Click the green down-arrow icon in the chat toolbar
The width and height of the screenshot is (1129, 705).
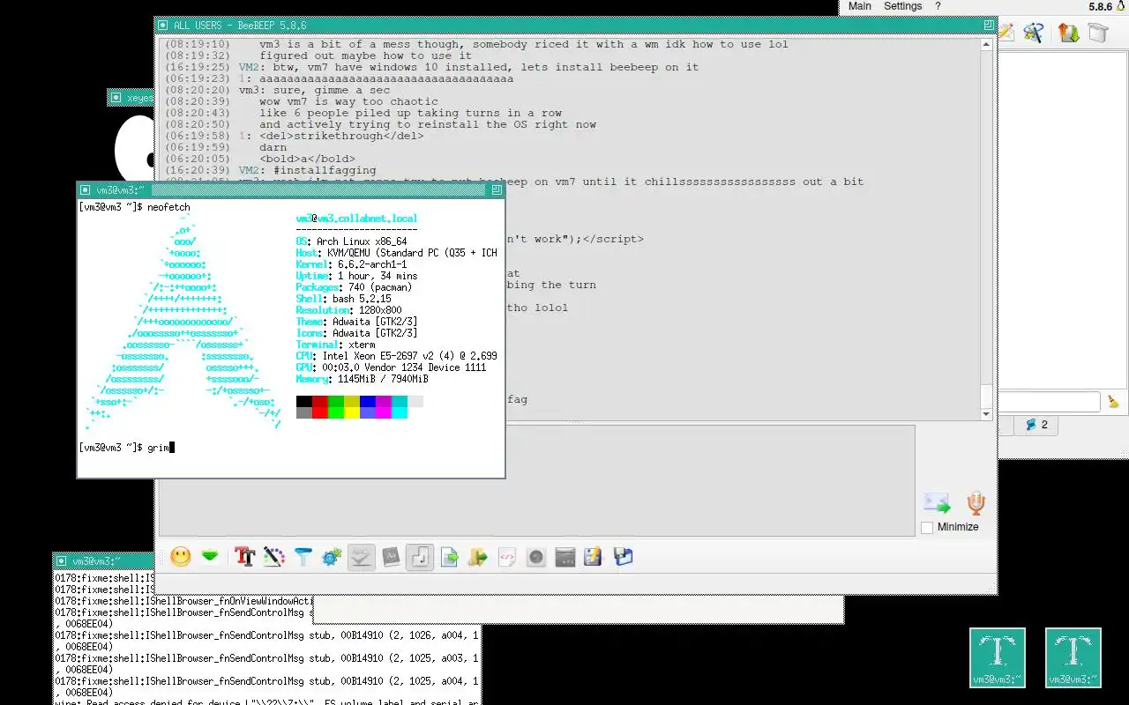click(x=210, y=557)
